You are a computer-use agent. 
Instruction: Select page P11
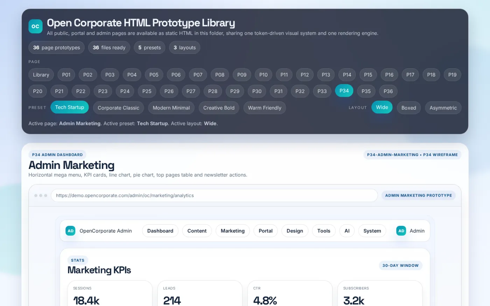(x=284, y=74)
